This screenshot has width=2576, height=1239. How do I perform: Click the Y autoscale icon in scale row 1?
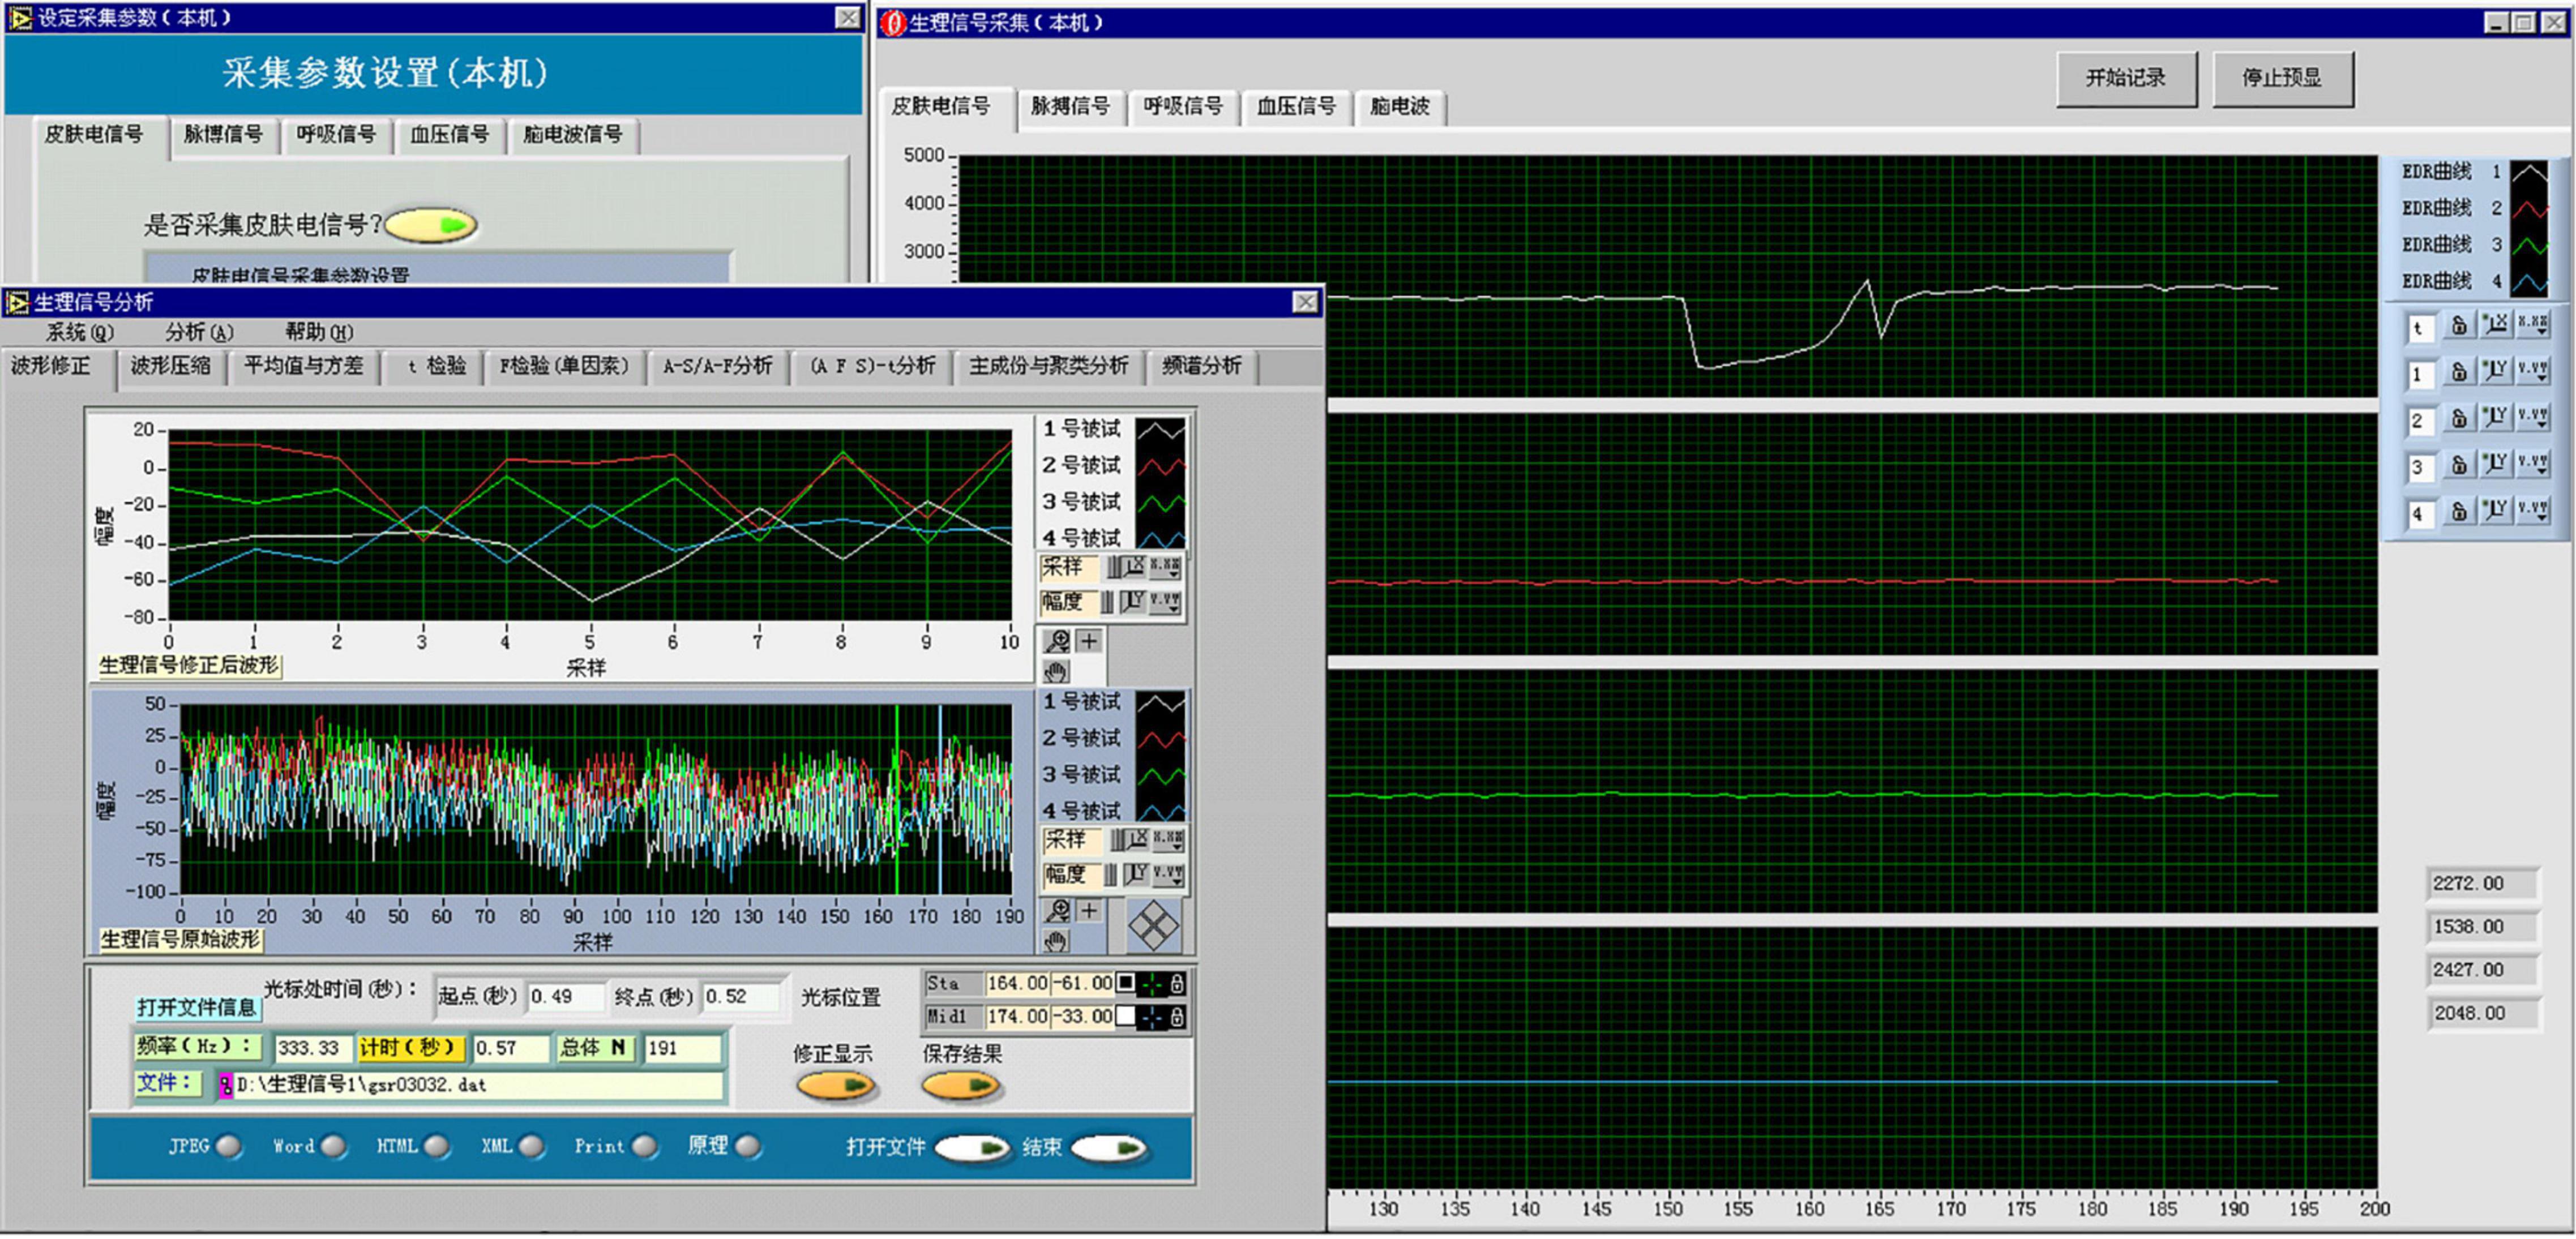(x=2496, y=371)
